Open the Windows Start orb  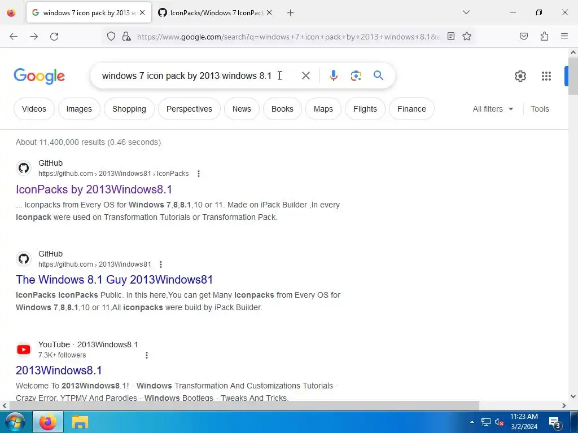pyautogui.click(x=15, y=422)
